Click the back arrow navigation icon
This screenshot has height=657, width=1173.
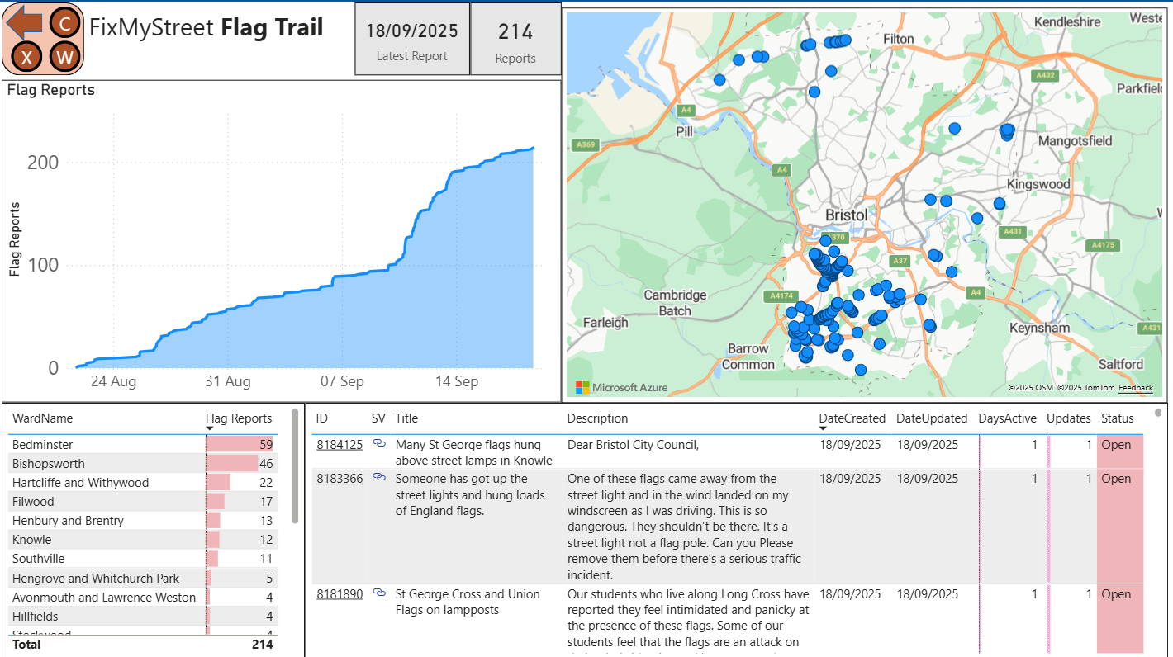tap(25, 25)
